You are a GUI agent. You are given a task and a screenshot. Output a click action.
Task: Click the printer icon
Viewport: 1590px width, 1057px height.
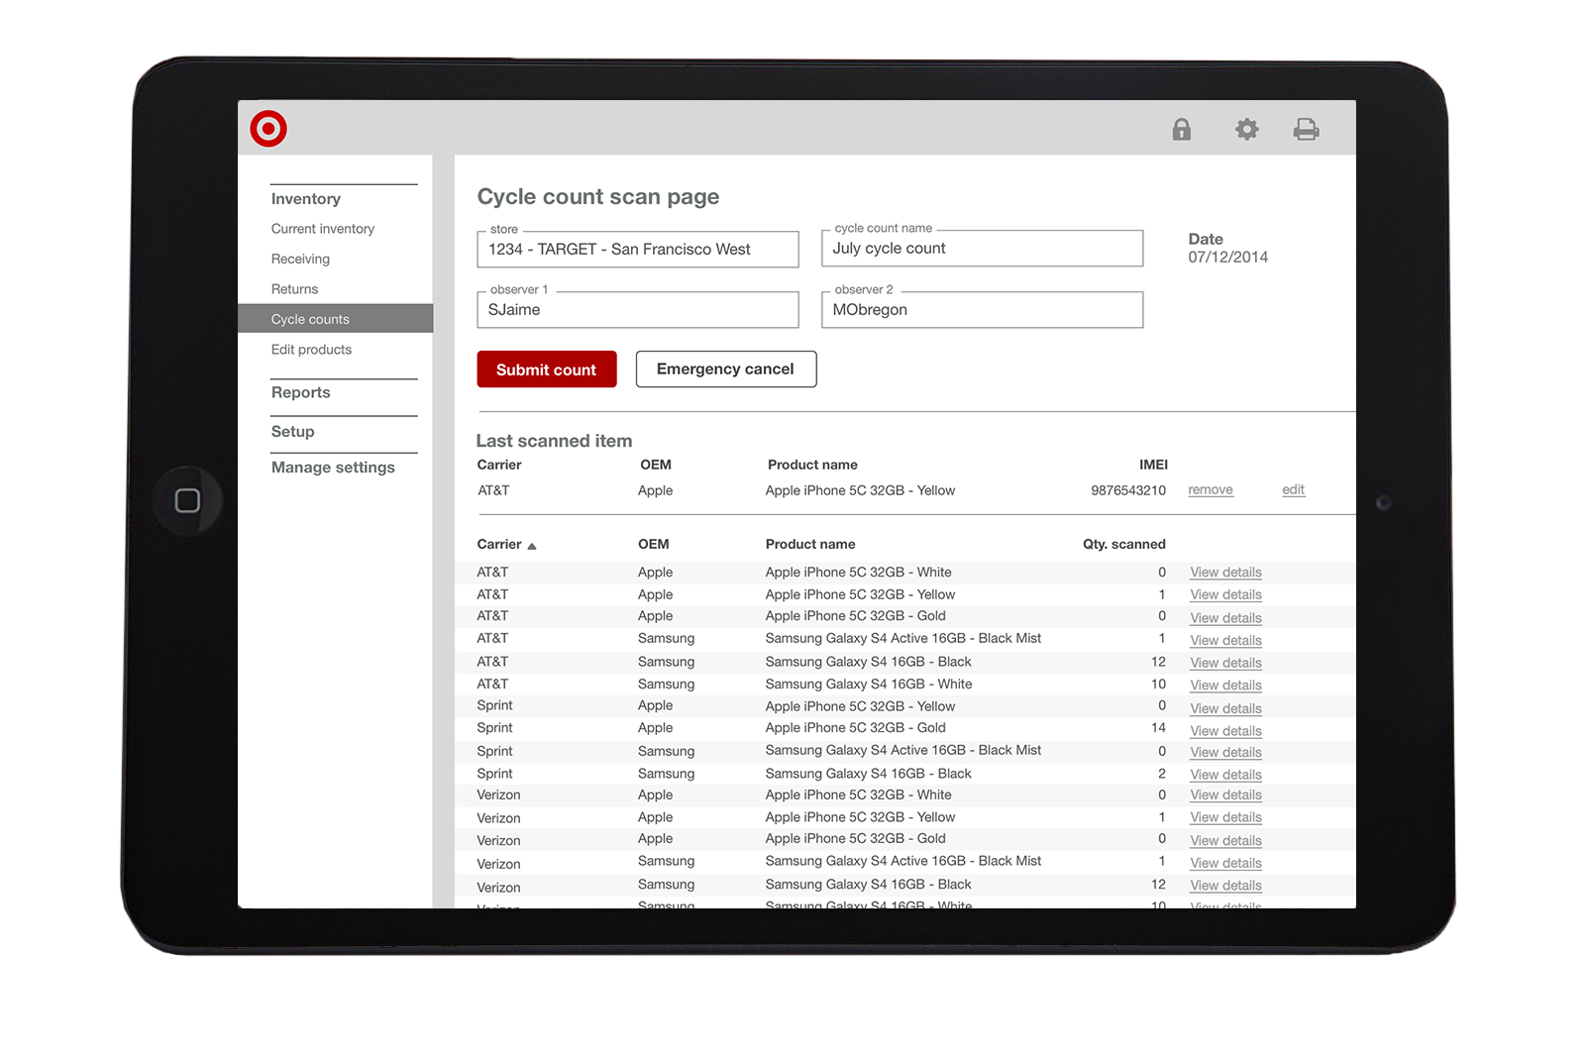pos(1306,129)
